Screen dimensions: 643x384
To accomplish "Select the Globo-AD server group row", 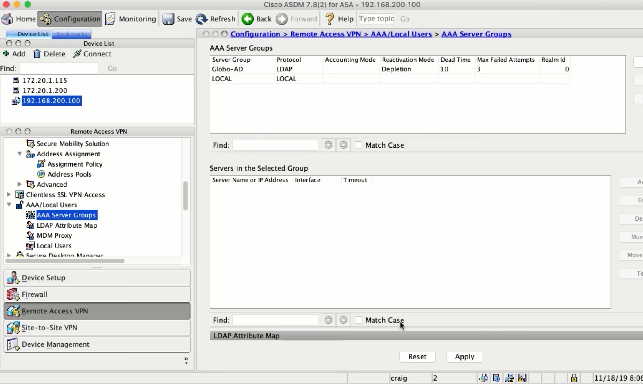I will (x=390, y=69).
